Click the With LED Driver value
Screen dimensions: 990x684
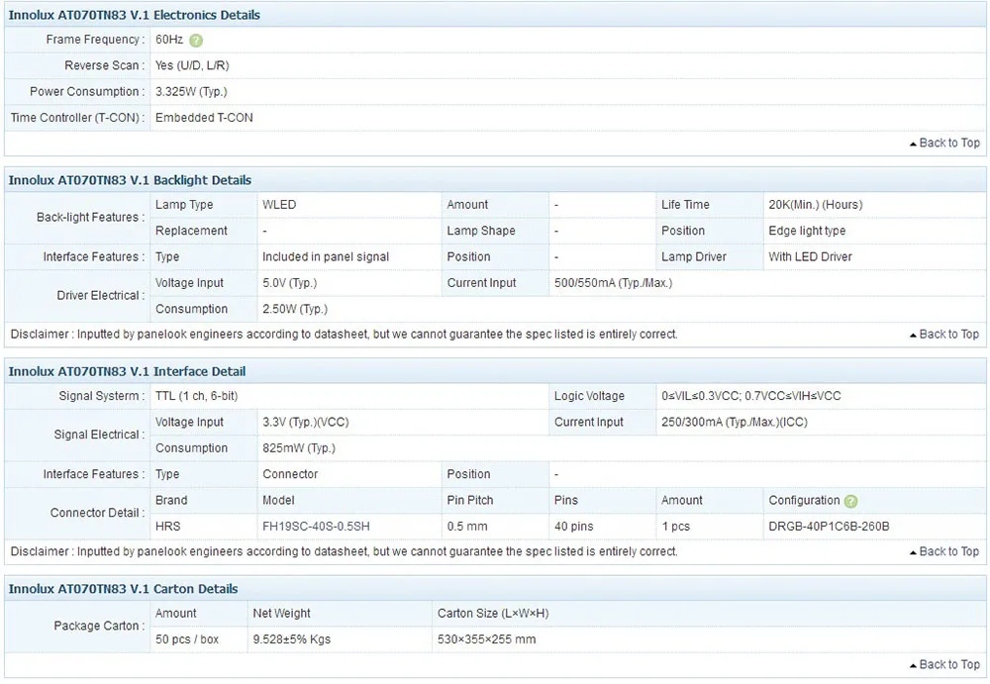tap(810, 257)
